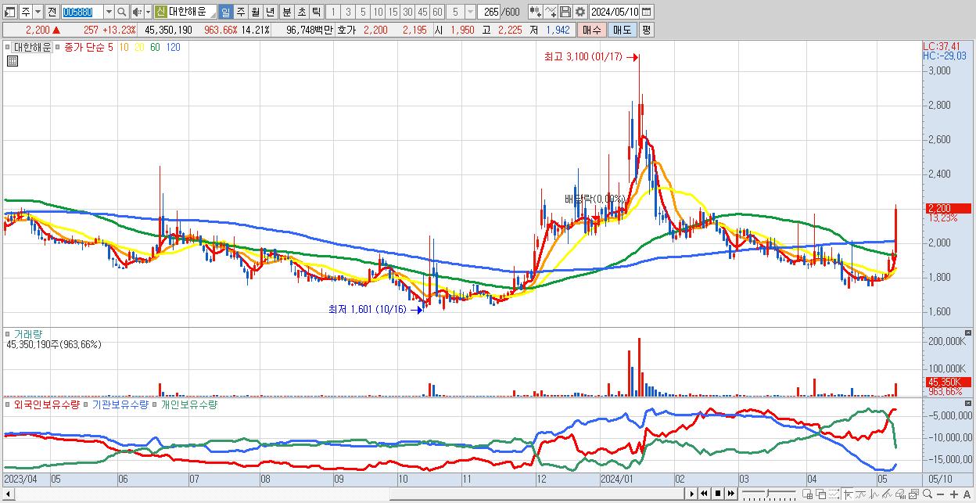Image resolution: width=976 pixels, height=503 pixels.
Task: Click the blue 120 moving average label
Action: [x=174, y=47]
